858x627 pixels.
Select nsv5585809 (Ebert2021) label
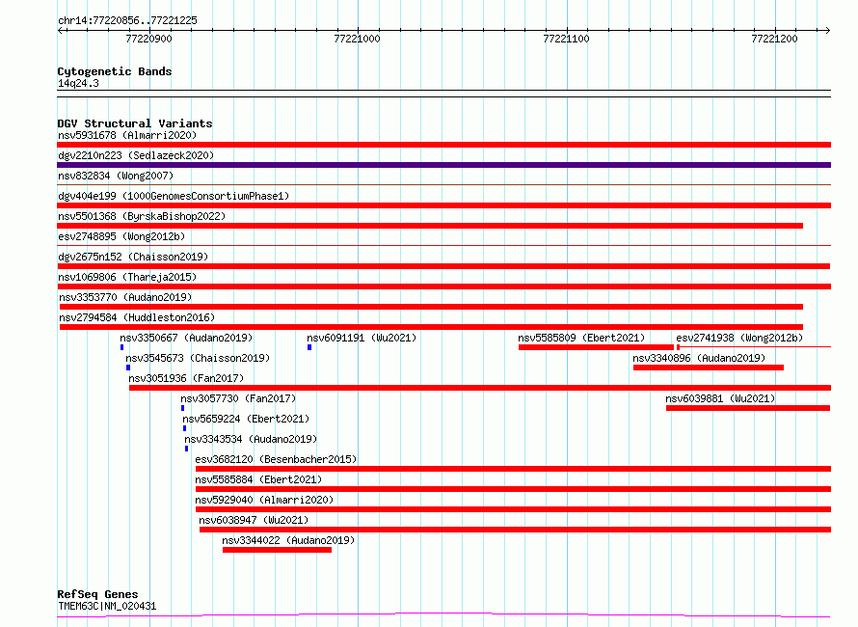coord(581,338)
